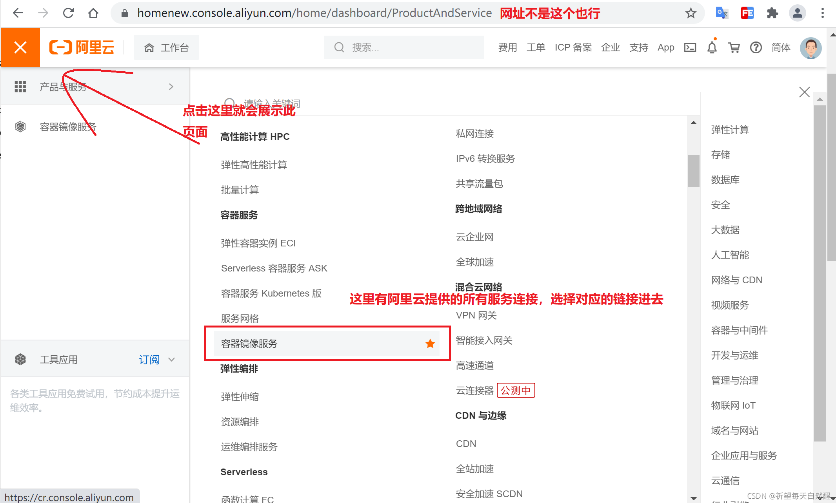This screenshot has height=503, width=836.
Task: Click the 工具应用 cube icon
Action: tap(20, 359)
